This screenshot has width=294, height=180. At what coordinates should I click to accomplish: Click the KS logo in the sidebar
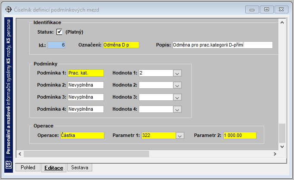point(9,164)
